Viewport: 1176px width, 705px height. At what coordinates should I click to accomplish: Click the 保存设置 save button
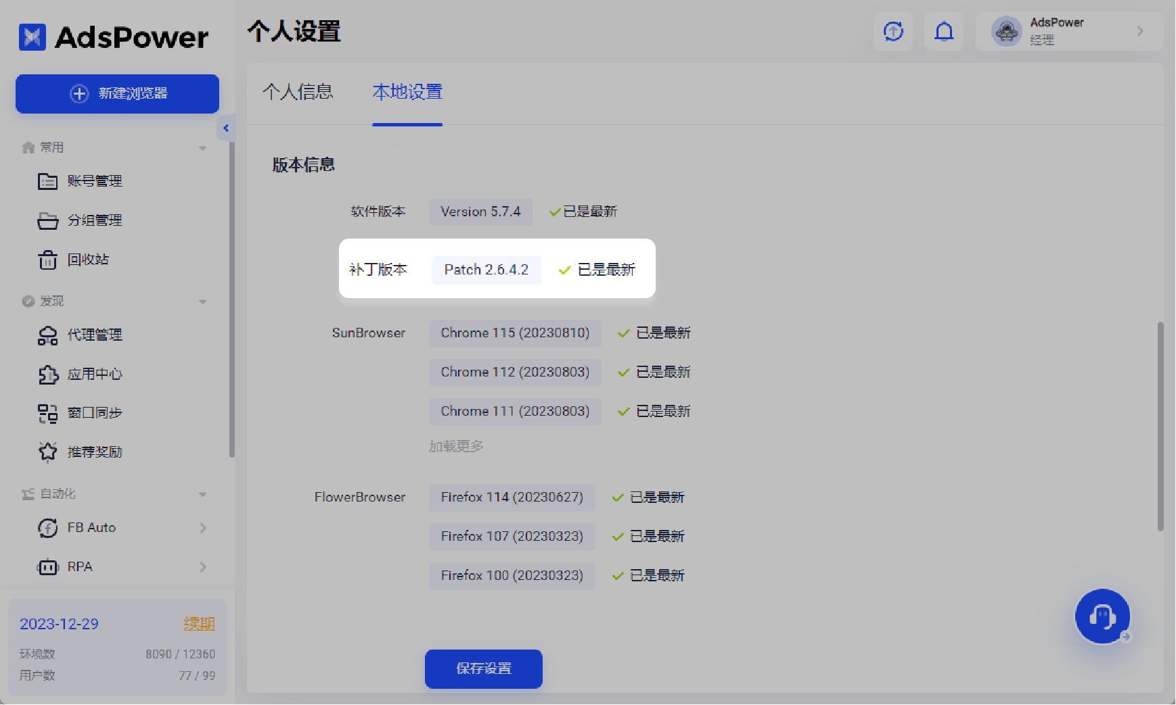click(x=483, y=668)
